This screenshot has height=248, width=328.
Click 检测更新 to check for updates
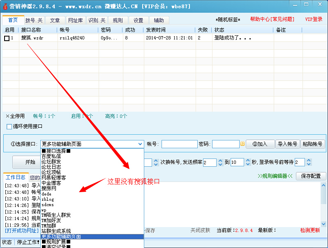[310, 230]
